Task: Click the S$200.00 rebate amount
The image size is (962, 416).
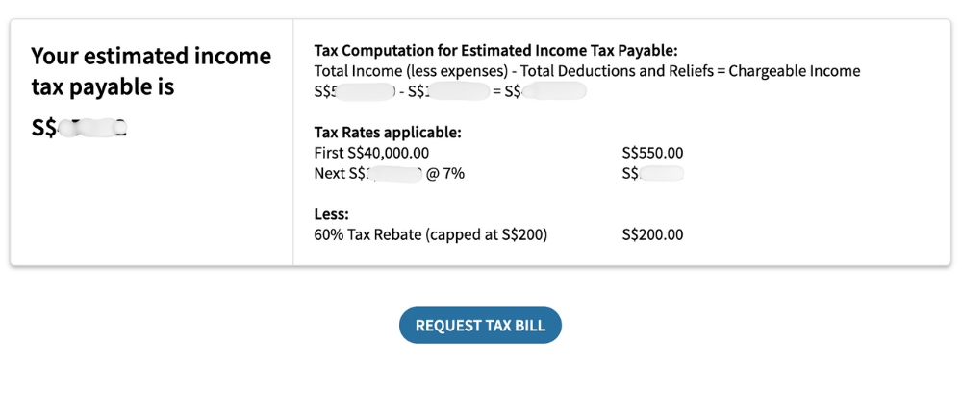Action: [652, 234]
